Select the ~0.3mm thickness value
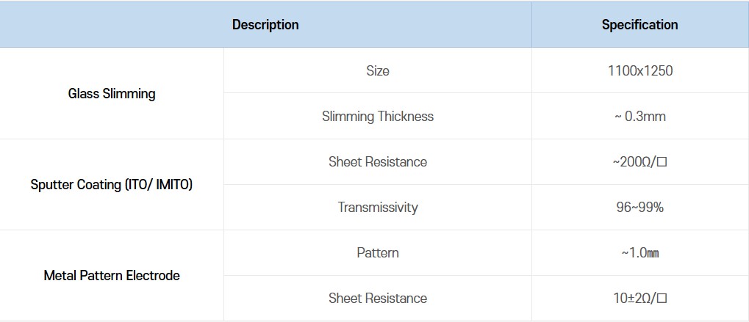The height and width of the screenshot is (322, 749). point(639,117)
